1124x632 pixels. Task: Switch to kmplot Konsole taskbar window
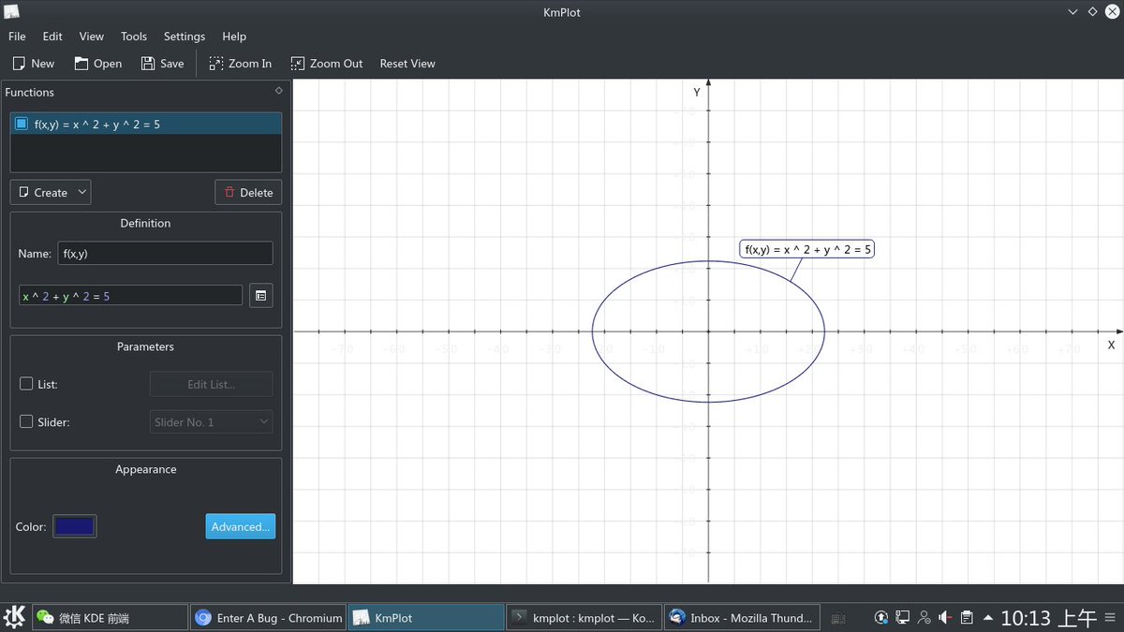click(x=583, y=618)
